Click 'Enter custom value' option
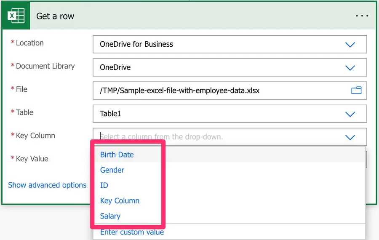Image resolution: width=379 pixels, height=240 pixels. 132,232
